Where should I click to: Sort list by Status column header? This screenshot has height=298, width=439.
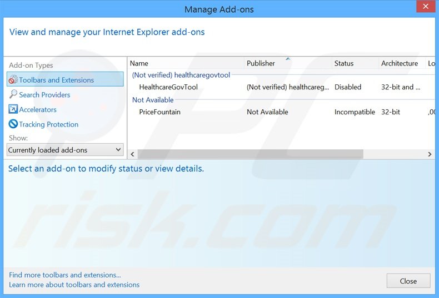pos(355,63)
